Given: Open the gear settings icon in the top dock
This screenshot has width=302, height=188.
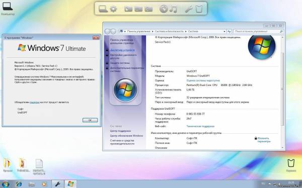Looking at the screenshot, I should 113,9.
